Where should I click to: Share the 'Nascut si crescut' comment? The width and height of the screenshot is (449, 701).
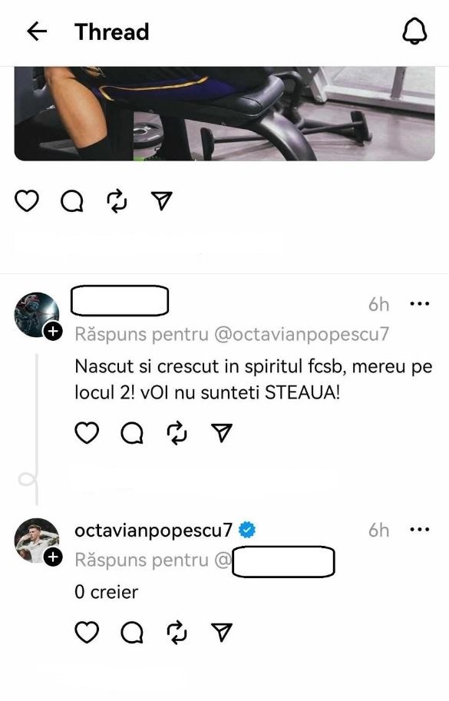coord(222,432)
